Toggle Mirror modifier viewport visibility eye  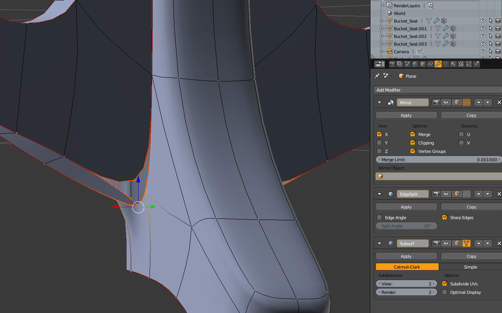pos(446,102)
